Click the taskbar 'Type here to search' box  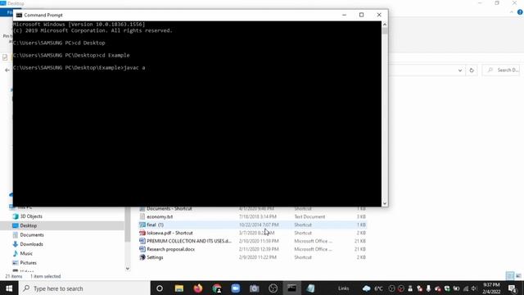point(84,288)
